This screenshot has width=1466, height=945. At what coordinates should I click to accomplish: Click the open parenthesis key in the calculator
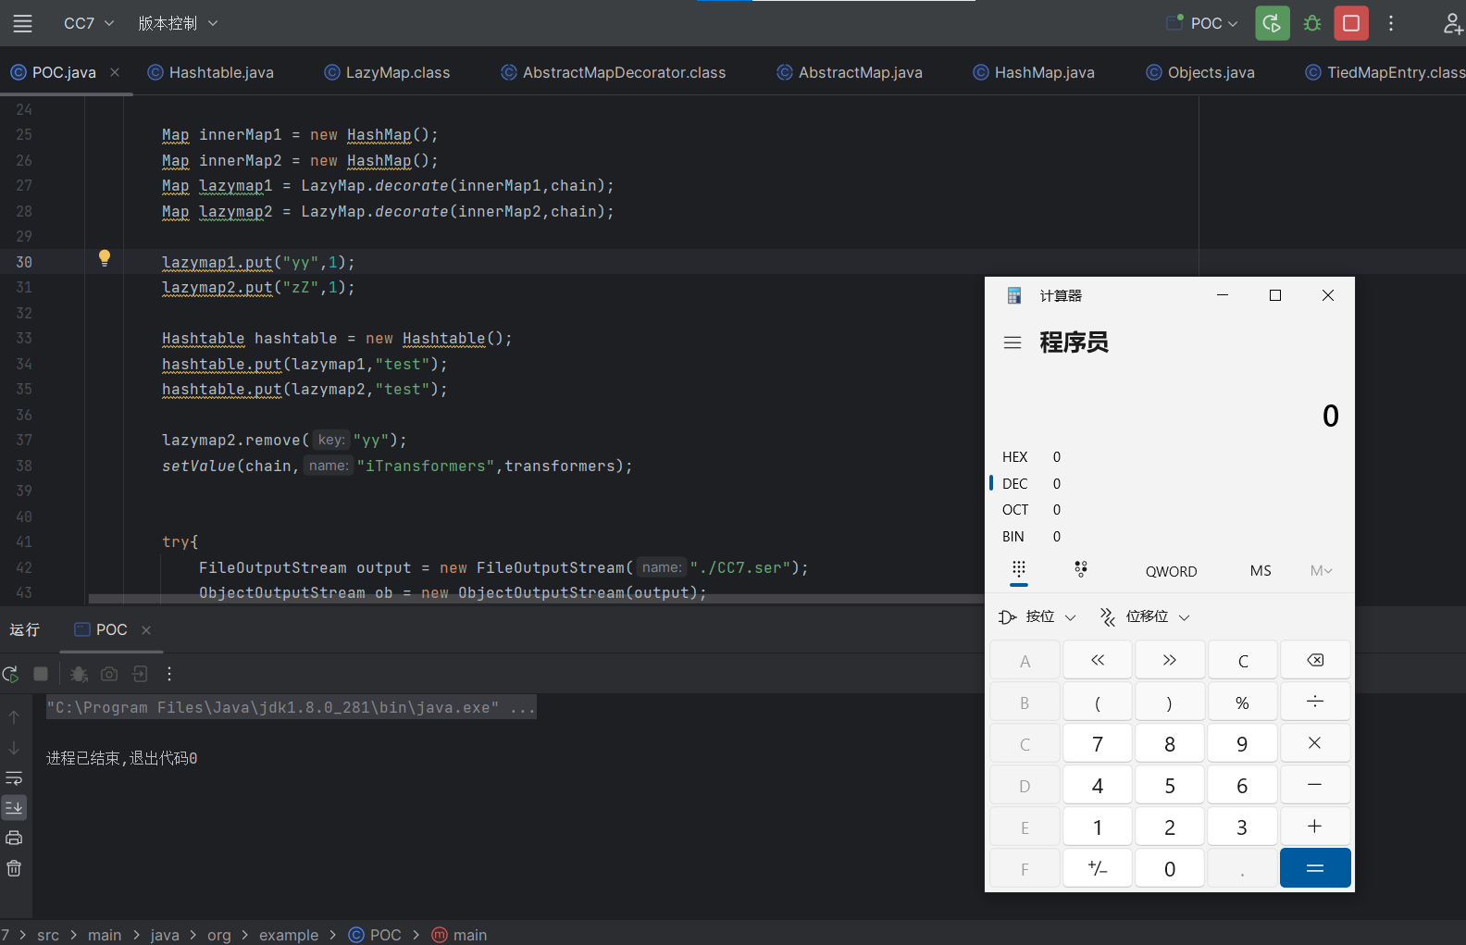click(1098, 702)
